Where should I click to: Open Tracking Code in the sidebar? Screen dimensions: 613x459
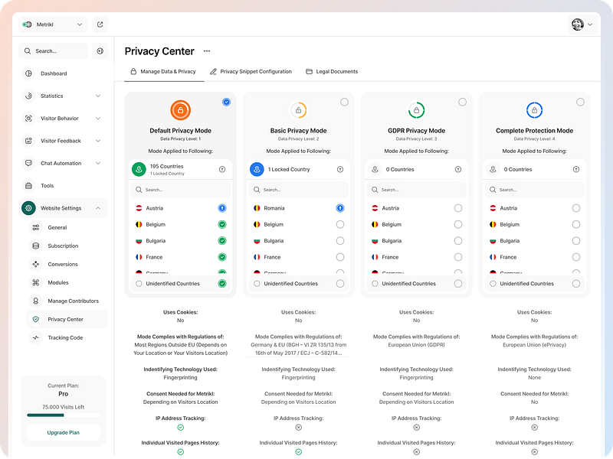pos(65,337)
